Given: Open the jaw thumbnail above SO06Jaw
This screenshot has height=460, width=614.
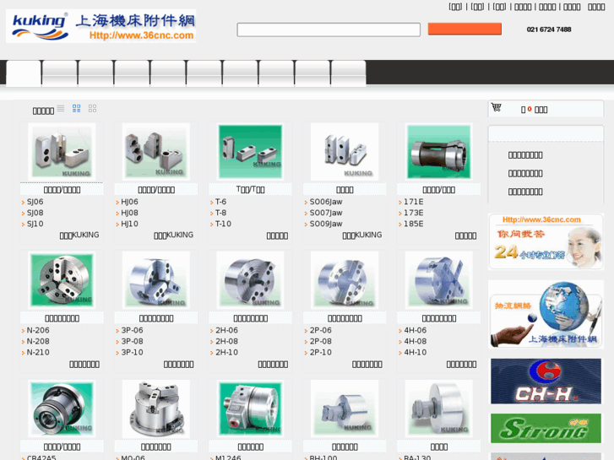Looking at the screenshot, I should 345,152.
